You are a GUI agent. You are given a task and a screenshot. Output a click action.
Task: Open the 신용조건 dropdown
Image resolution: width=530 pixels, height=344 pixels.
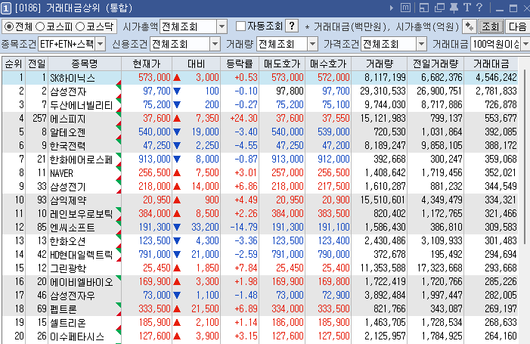click(x=215, y=44)
